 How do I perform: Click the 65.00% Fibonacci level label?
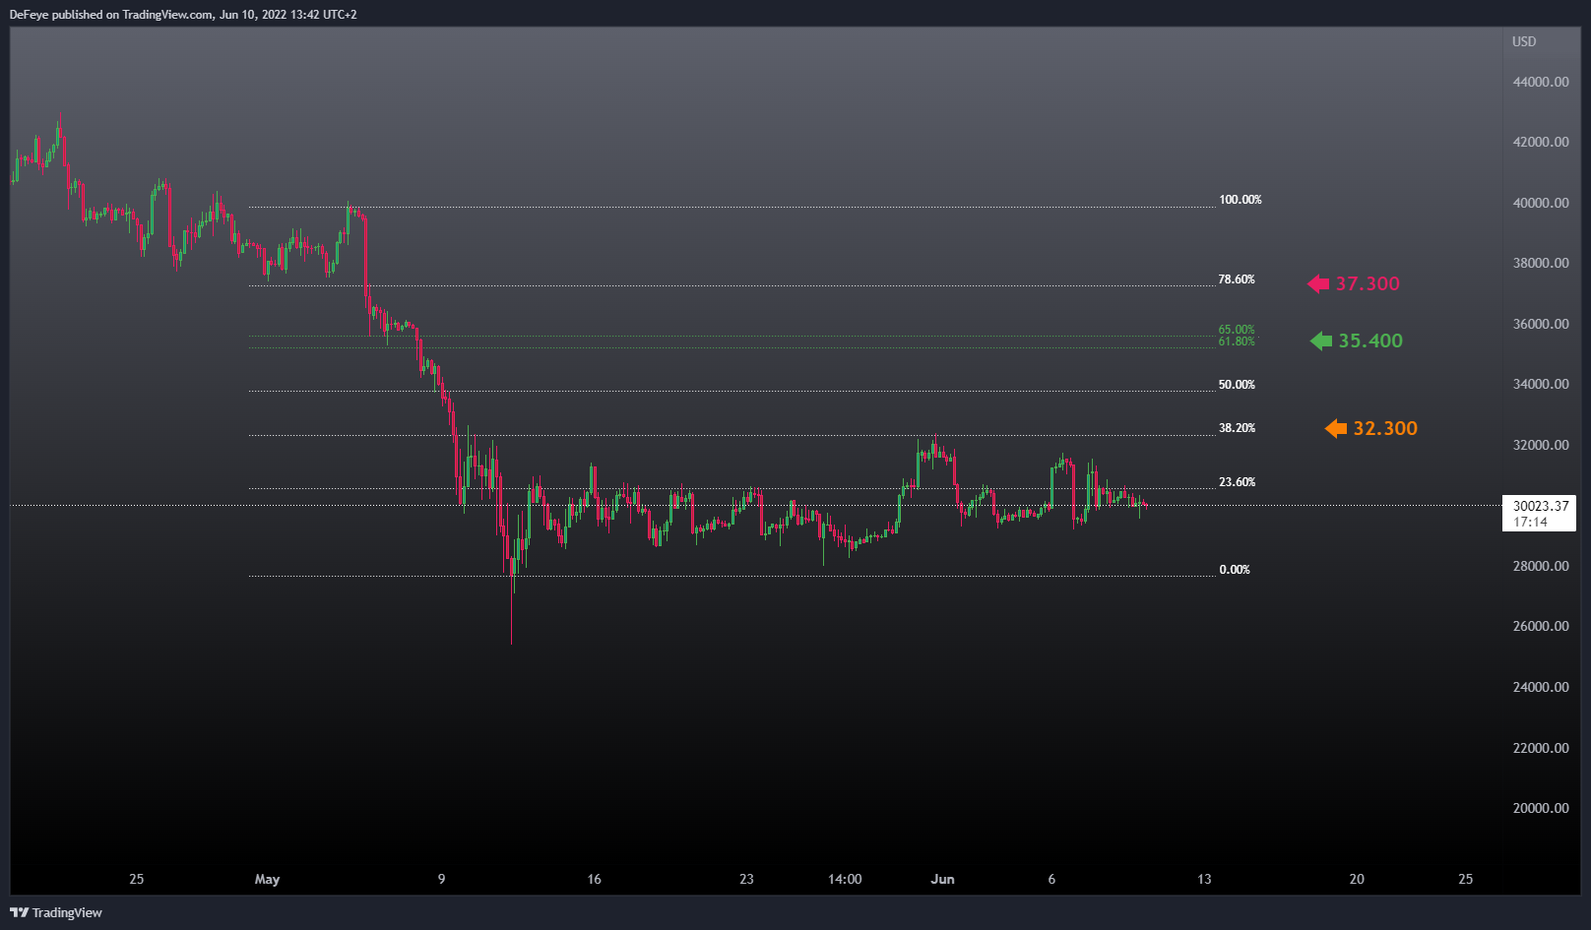[x=1237, y=330]
